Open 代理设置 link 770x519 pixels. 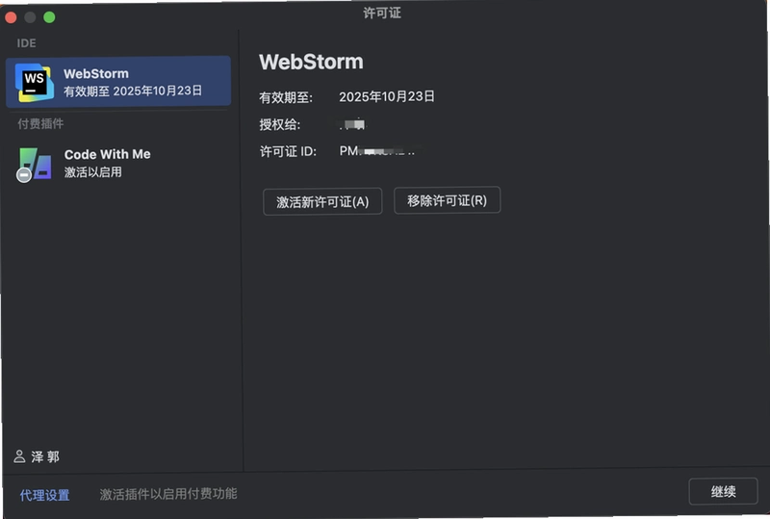(44, 495)
